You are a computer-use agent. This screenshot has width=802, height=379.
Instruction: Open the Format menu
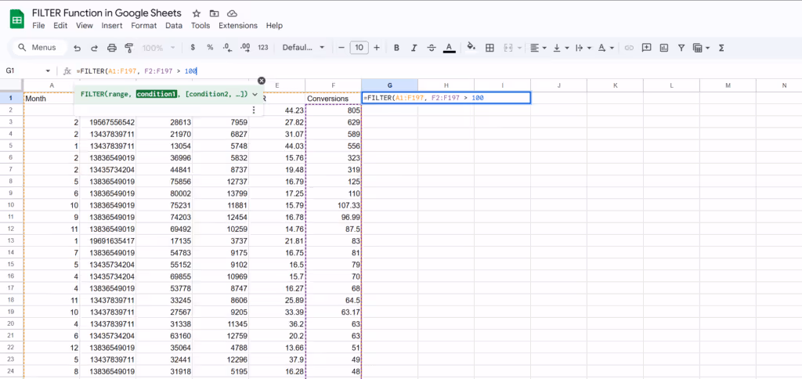click(144, 26)
